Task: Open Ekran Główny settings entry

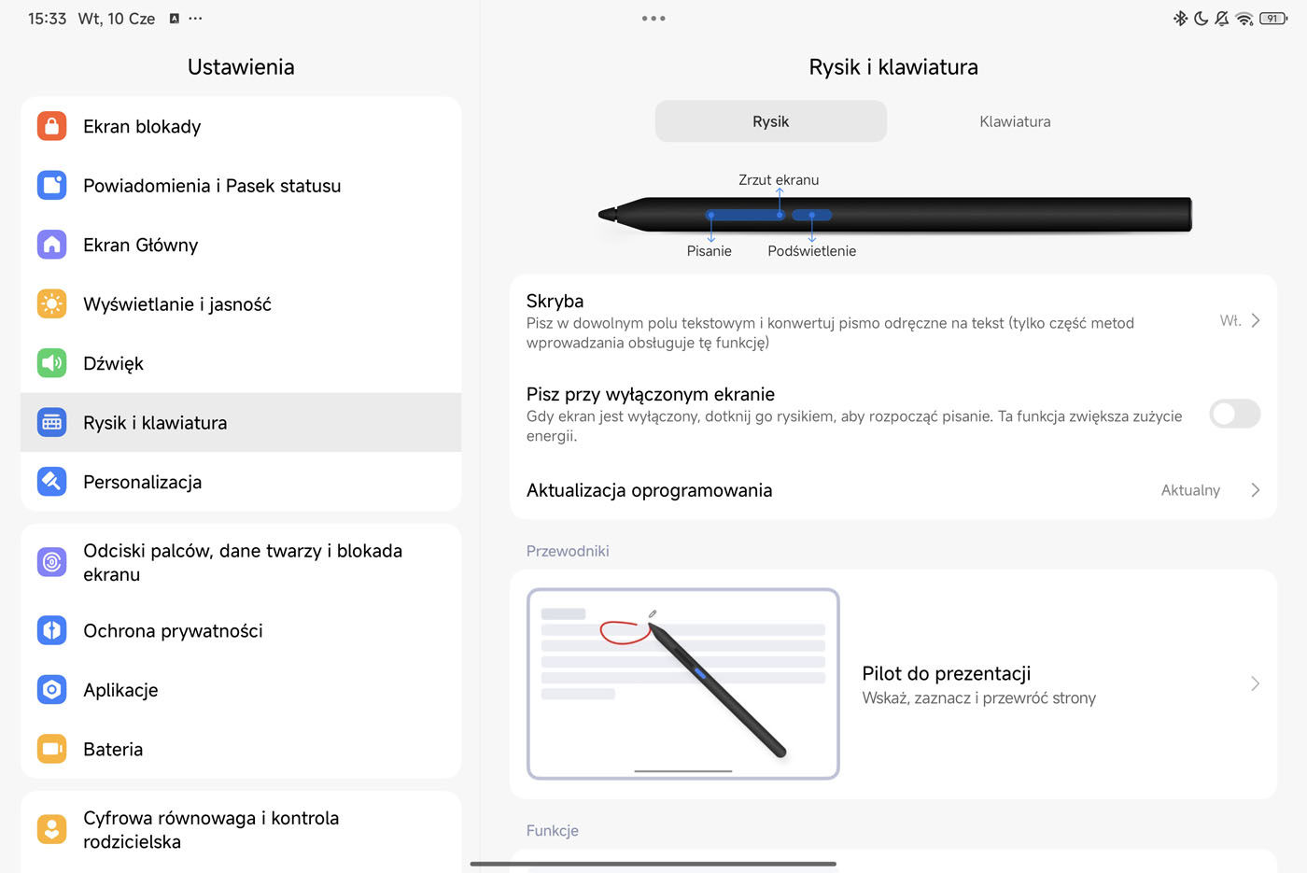Action: click(241, 245)
